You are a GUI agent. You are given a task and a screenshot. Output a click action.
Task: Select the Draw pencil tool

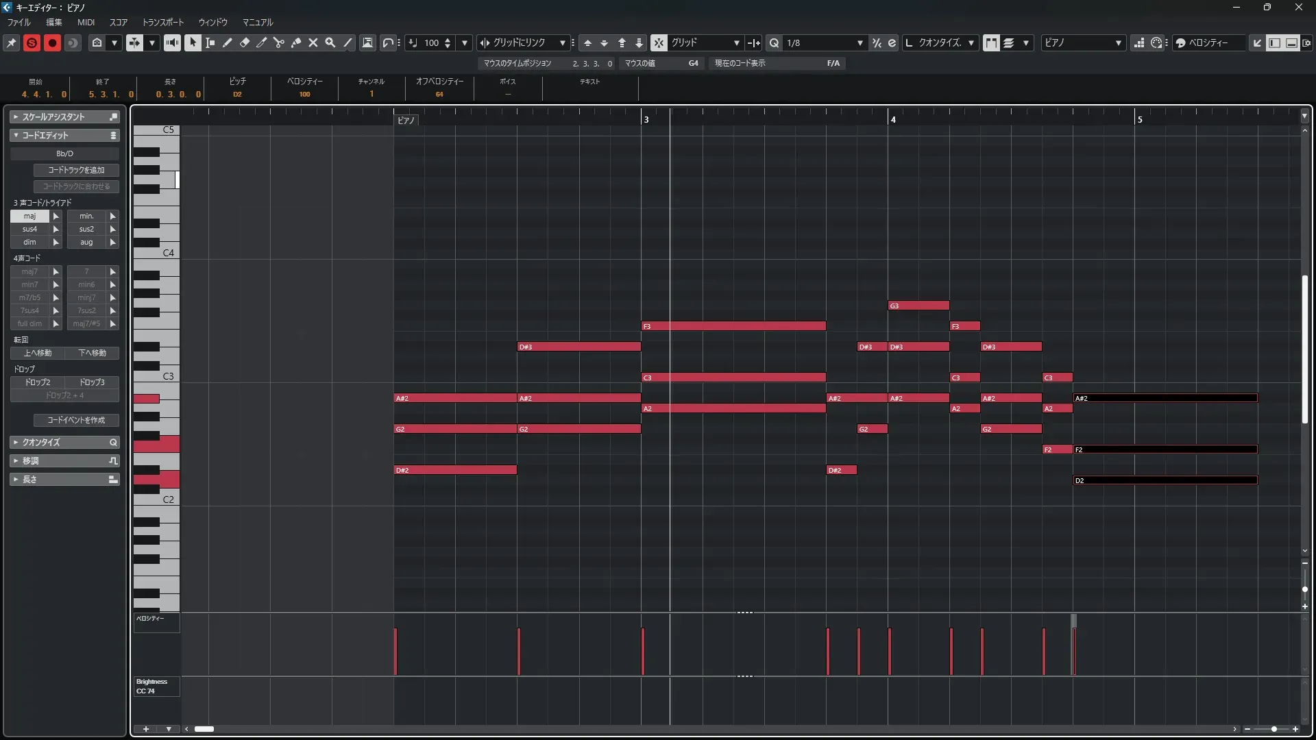(228, 42)
